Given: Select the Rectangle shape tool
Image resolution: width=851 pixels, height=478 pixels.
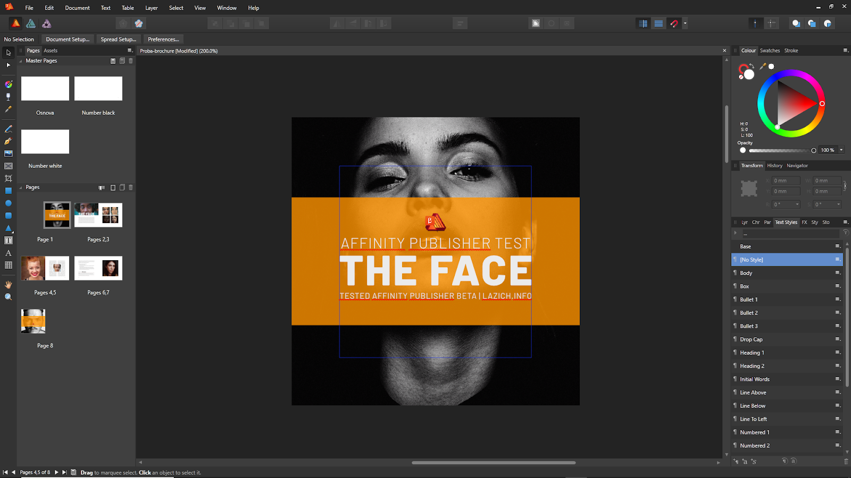Looking at the screenshot, I should [x=8, y=191].
